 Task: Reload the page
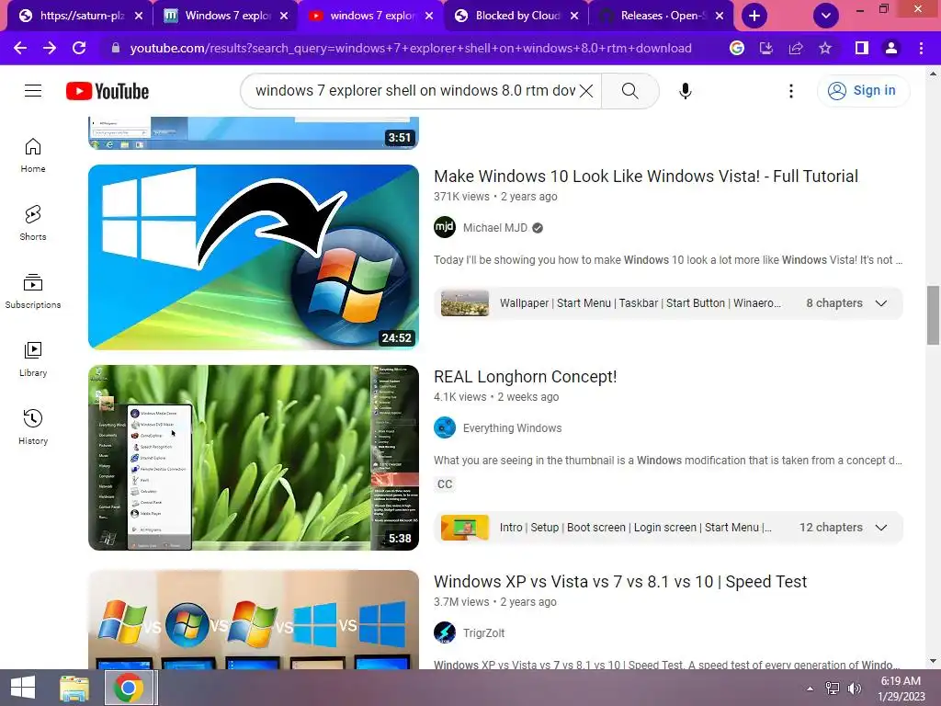point(79,48)
